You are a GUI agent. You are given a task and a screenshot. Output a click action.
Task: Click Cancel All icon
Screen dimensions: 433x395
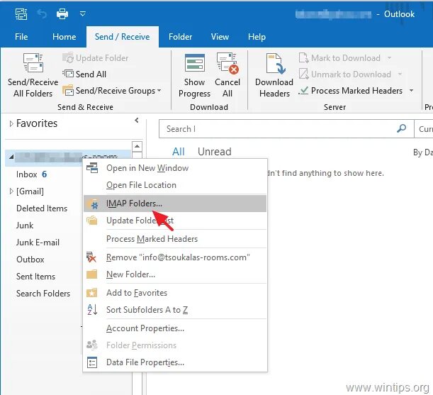point(227,62)
